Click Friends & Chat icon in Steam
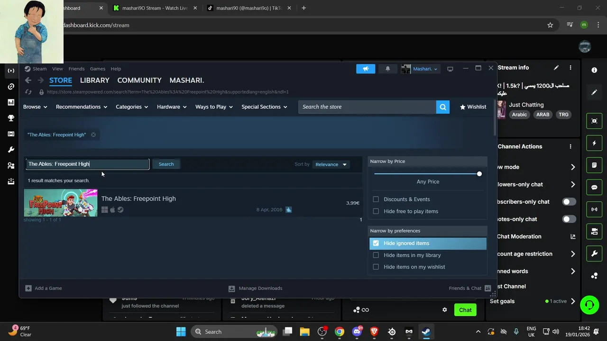This screenshot has width=607, height=341. (487, 288)
